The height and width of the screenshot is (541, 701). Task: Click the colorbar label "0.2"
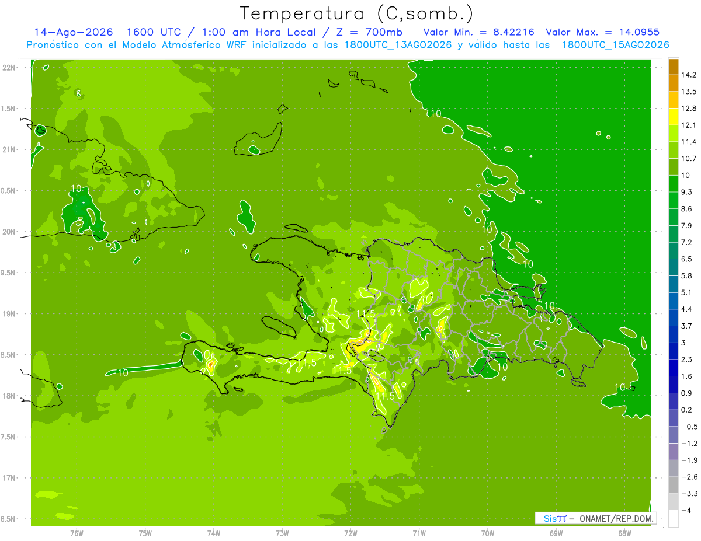(x=687, y=410)
